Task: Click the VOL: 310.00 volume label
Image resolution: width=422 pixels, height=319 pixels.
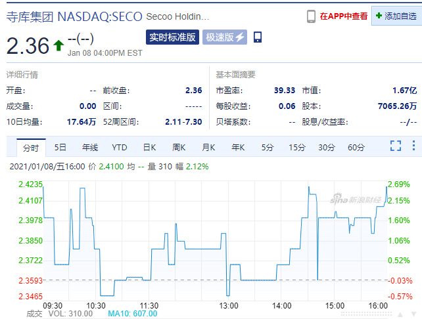Action: 70,314
